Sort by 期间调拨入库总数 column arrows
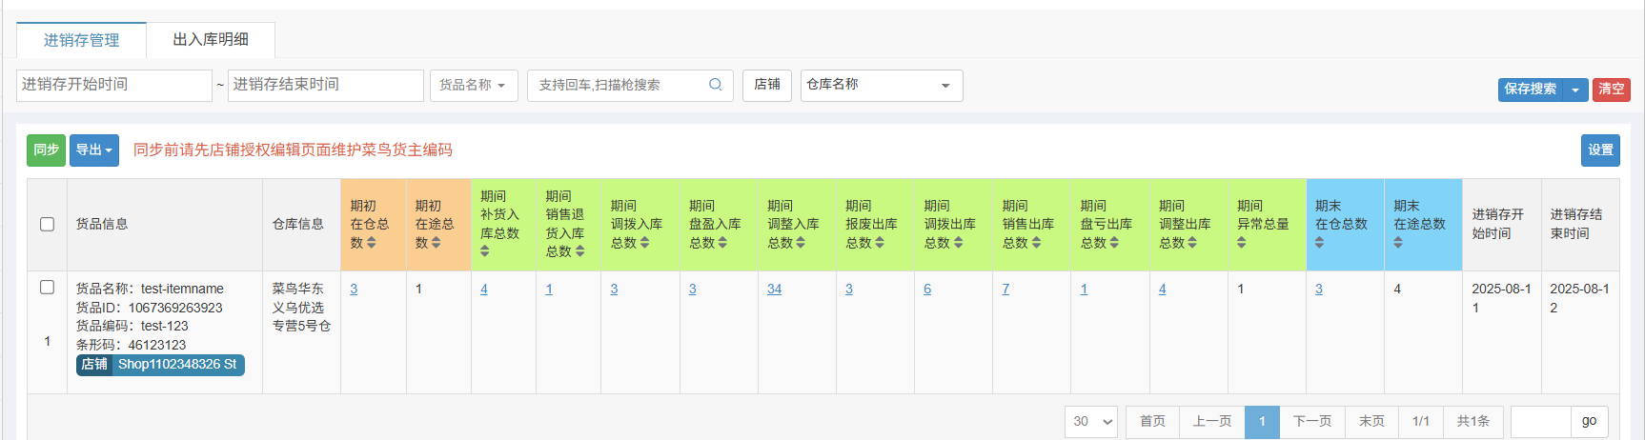 pyautogui.click(x=644, y=243)
